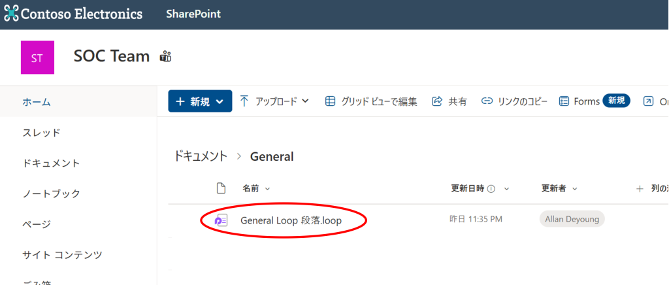This screenshot has width=669, height=285.
Task: Expand the アップロード dropdown menu
Action: tap(274, 101)
